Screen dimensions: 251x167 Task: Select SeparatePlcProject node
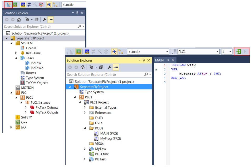94,87
